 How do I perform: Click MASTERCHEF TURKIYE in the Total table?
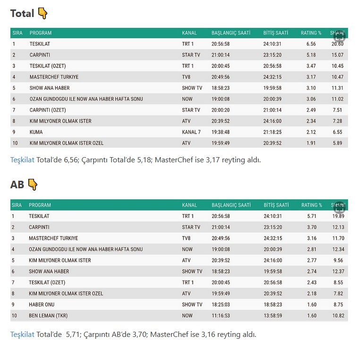[54, 77]
